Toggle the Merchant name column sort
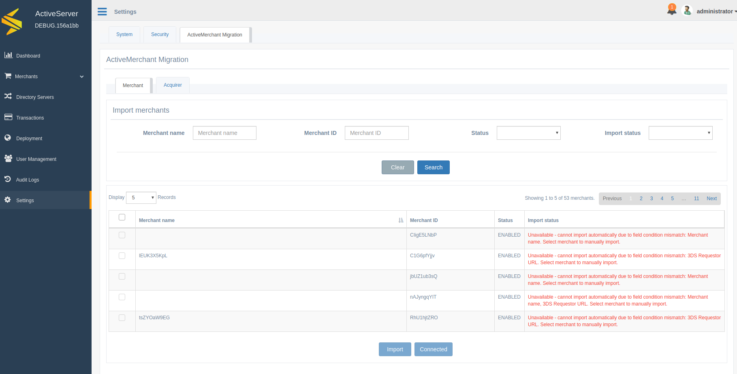The height and width of the screenshot is (374, 737). tap(401, 220)
